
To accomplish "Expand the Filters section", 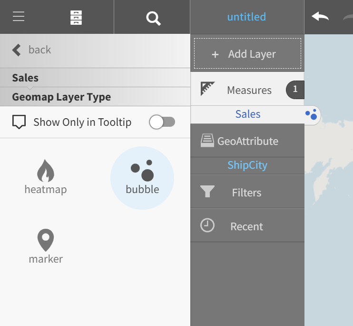I will (246, 193).
